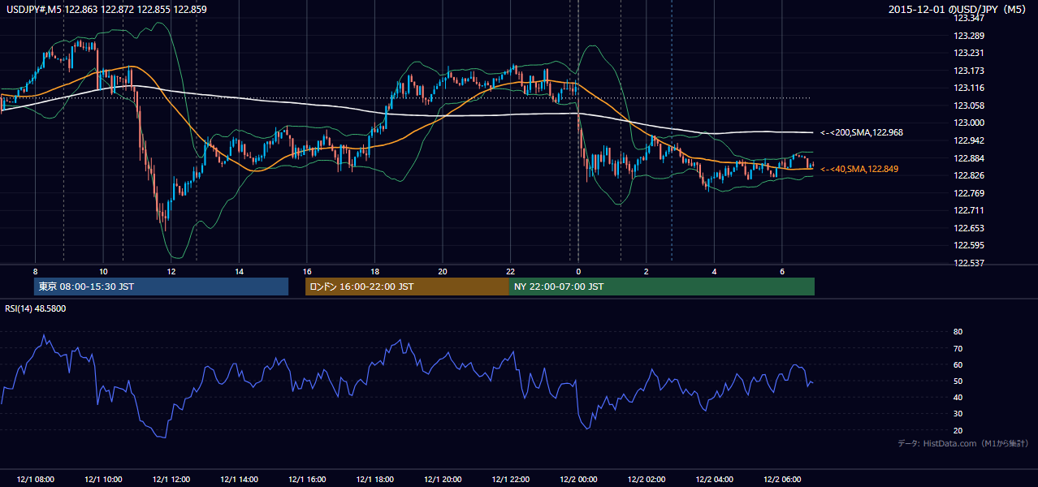
Task: Click price axis label 123.116
Action: pos(968,88)
